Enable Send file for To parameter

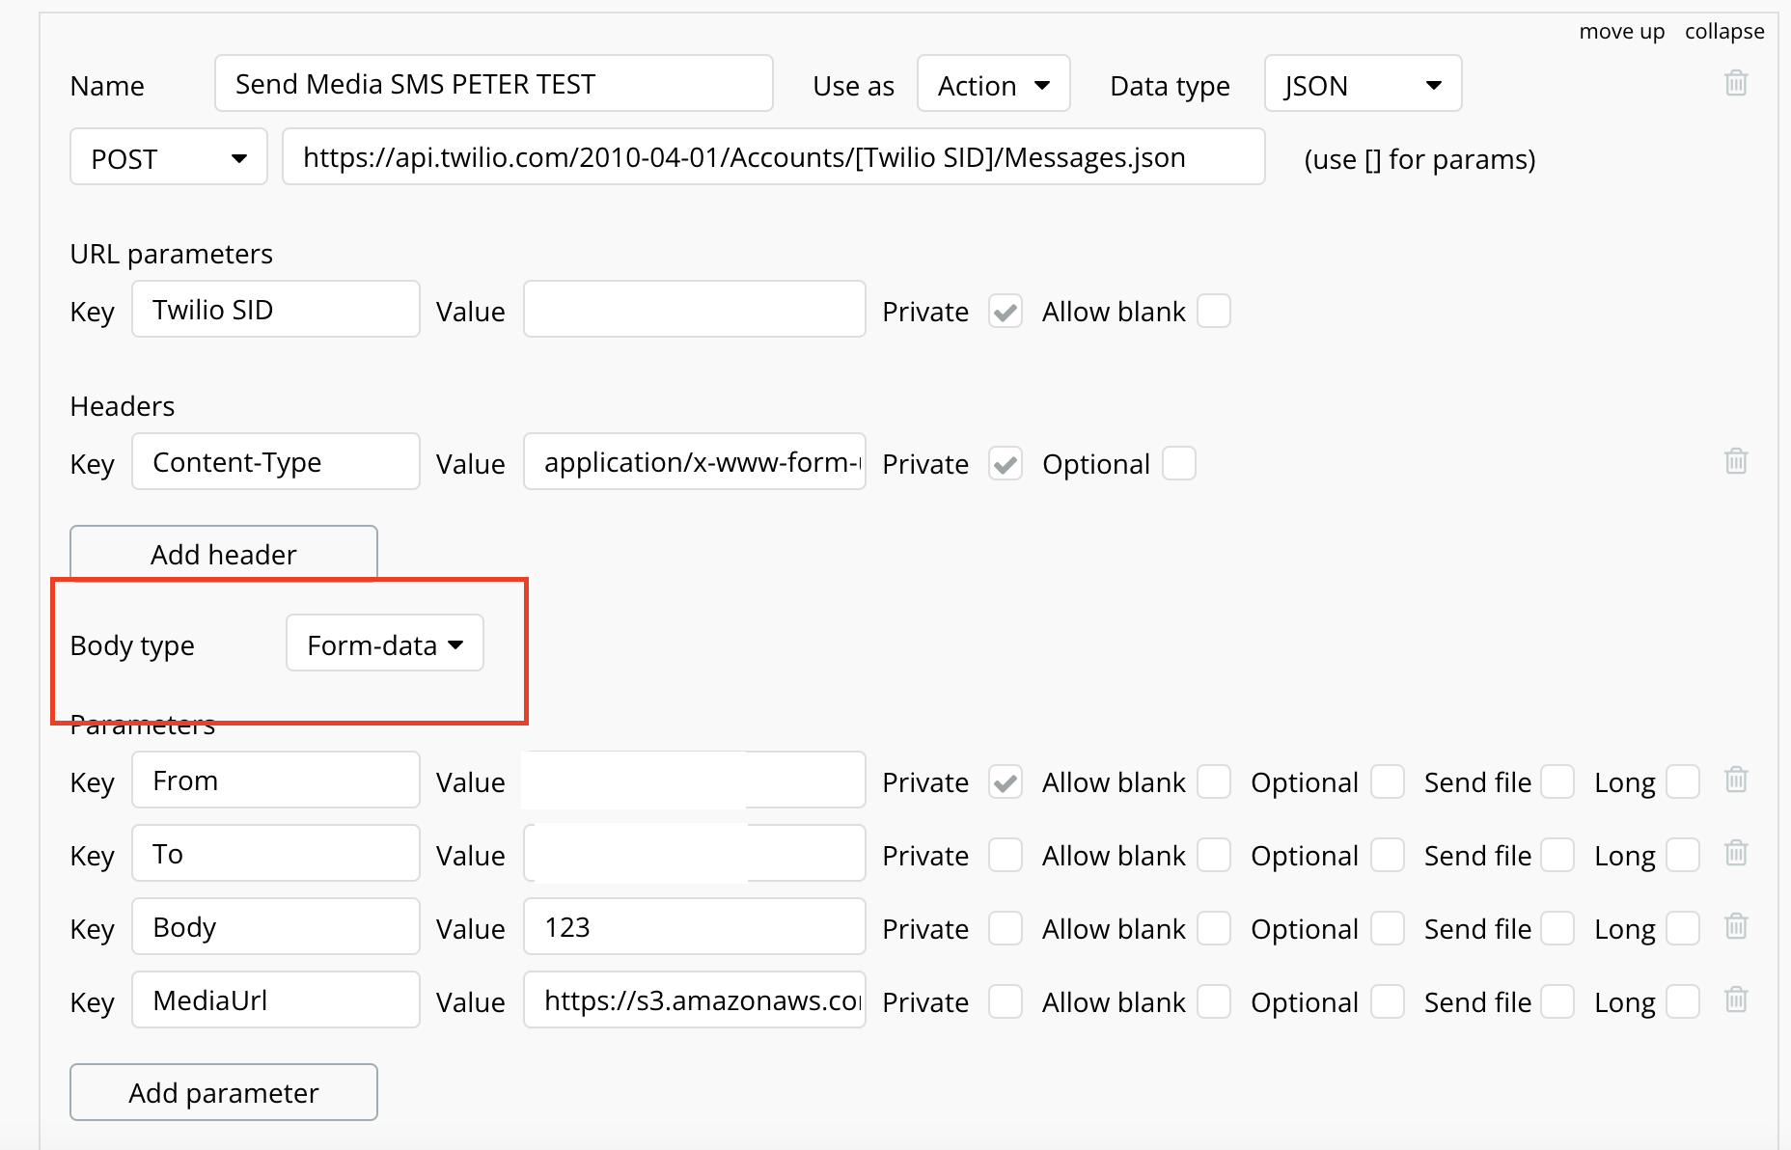[x=1557, y=856]
